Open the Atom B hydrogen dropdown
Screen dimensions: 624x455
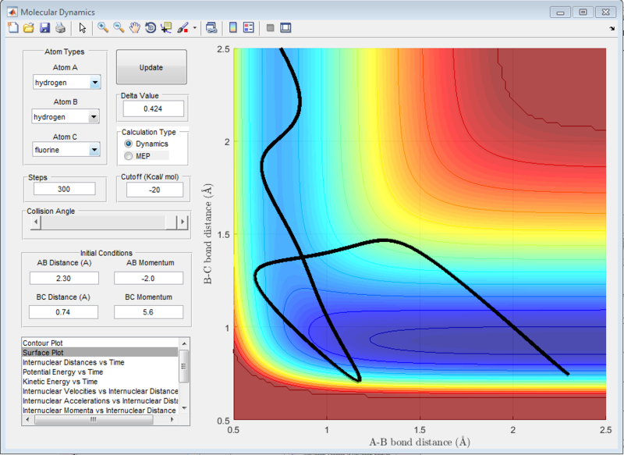tap(66, 116)
